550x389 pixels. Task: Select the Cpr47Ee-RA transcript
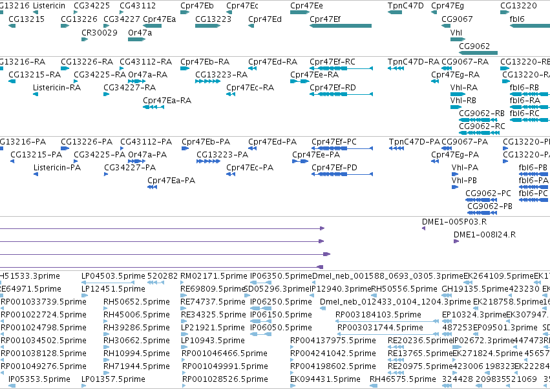pyautogui.click(x=300, y=81)
